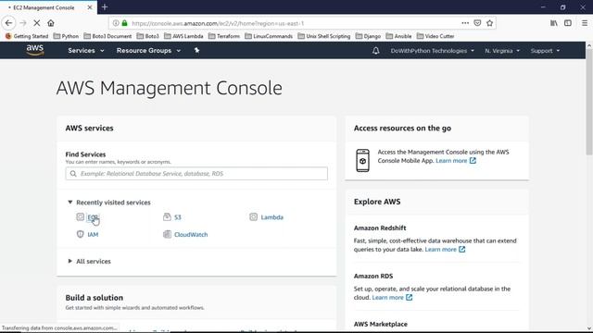
Task: Click the AWS Marketplace heading
Action: (381, 324)
